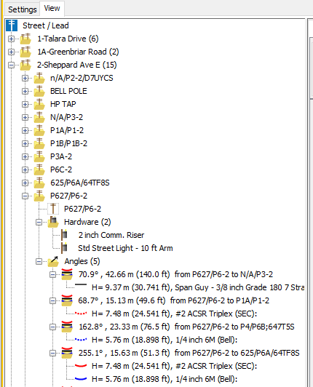Click the Angles arrow folder icon
The image size is (313, 387).
53,261
